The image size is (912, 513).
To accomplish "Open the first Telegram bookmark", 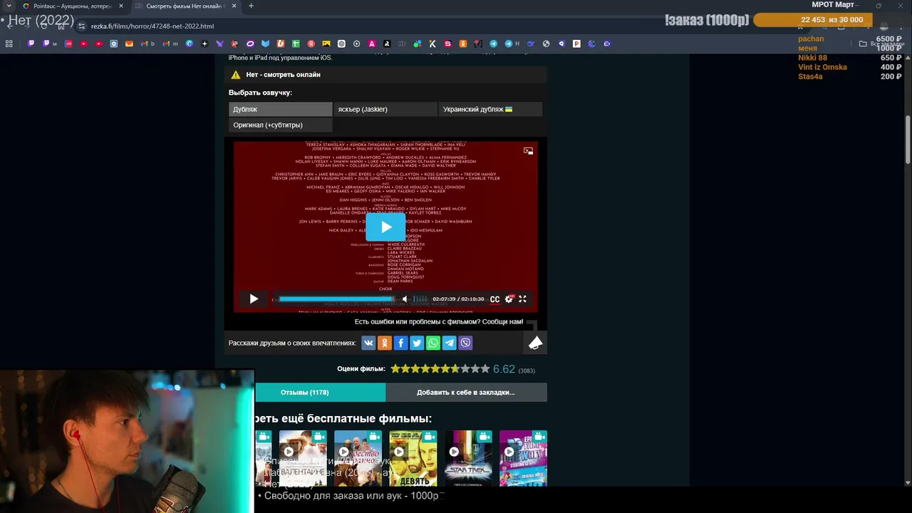I will coord(493,43).
